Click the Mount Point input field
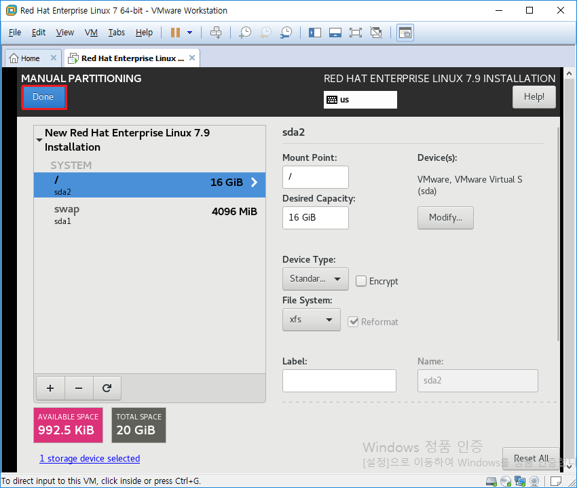The image size is (577, 488). coord(316,177)
